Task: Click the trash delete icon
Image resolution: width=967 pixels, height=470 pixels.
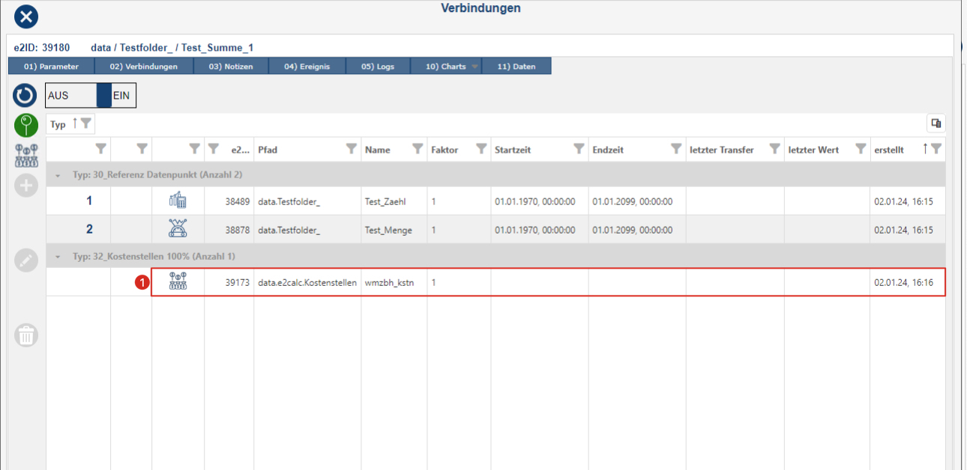Action: coord(25,335)
